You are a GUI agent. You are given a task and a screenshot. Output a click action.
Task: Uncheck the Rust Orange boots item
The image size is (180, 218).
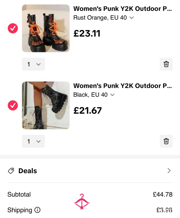[x=13, y=28]
